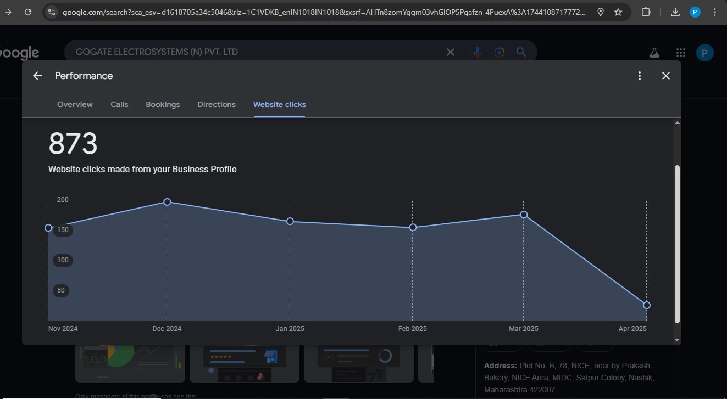Click the Dec 2024 data point
Viewport: 727px width, 399px height.
coord(167,202)
